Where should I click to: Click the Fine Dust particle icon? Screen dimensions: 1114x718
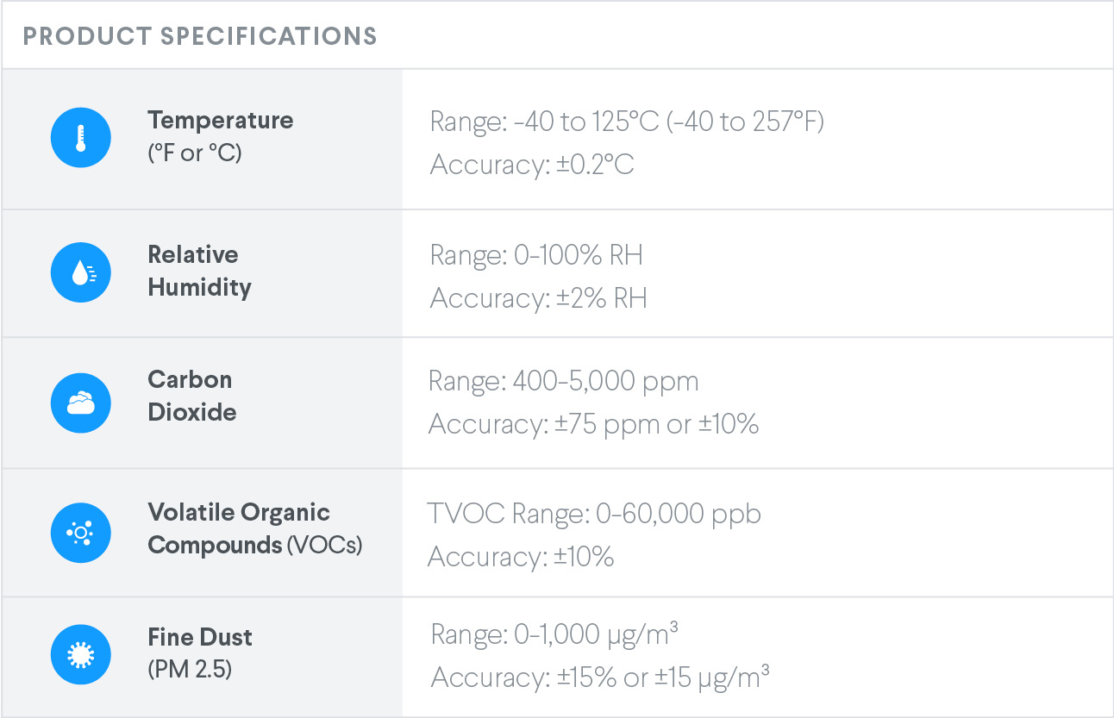81,655
